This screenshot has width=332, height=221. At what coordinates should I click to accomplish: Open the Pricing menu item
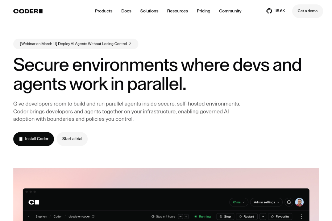203,11
